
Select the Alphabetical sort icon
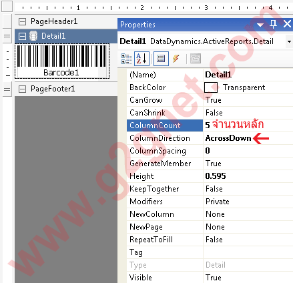141,59
